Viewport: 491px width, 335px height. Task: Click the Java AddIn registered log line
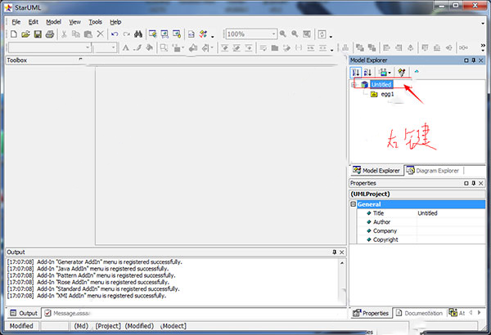[88, 269]
